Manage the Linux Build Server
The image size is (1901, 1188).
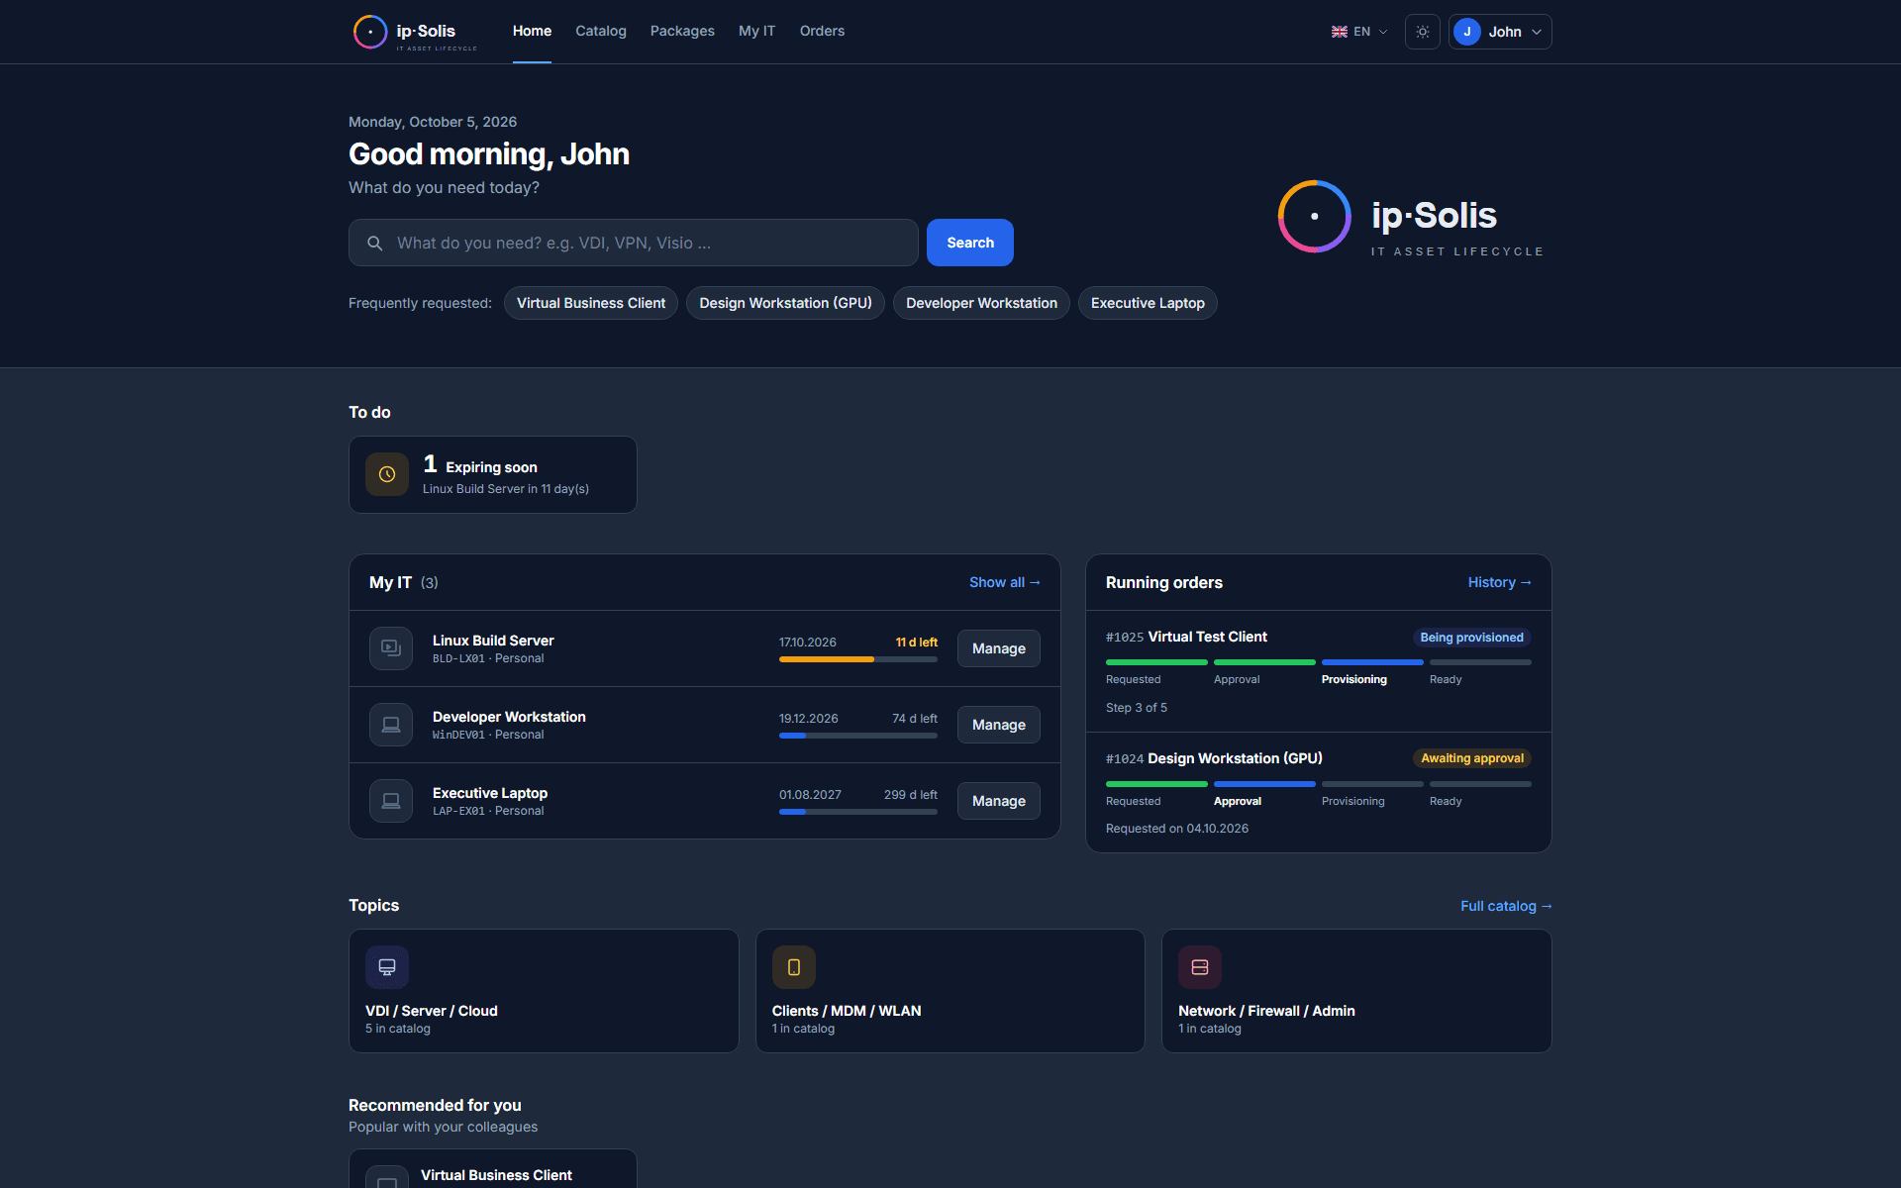998,648
